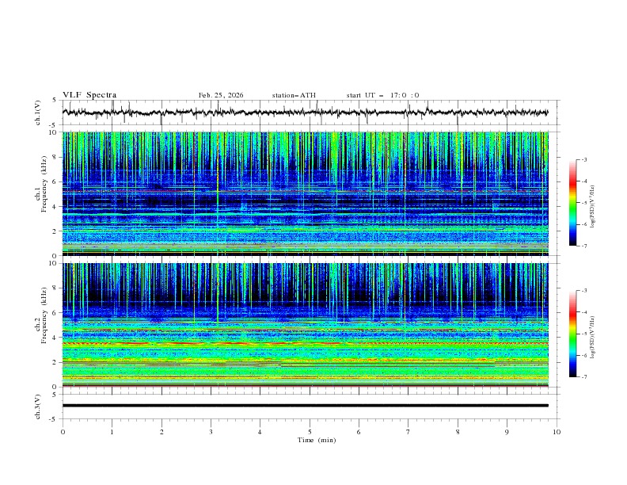Screen dimensions: 627x485
Task: Click the 'start UT = 17:0 :0' text
Action: pos(382,95)
